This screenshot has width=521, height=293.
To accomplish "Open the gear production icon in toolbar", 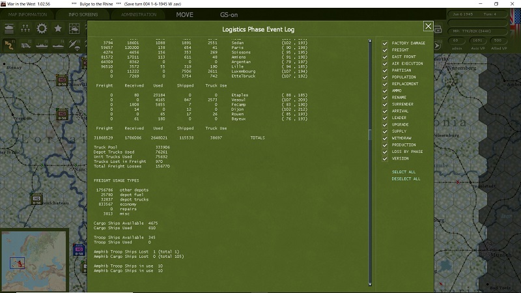I will pos(42,29).
